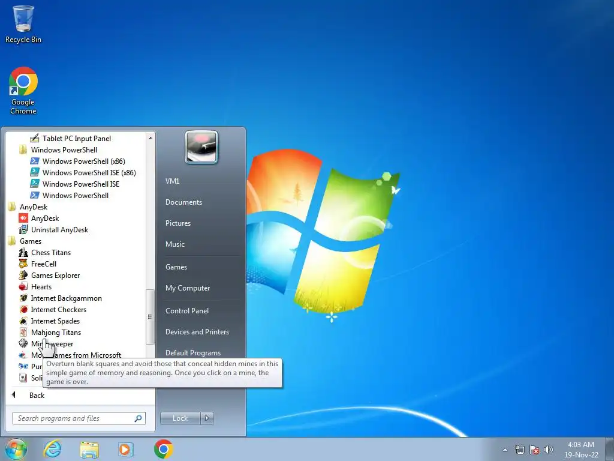The width and height of the screenshot is (614, 461).
Task: Launch Internet Spades
Action: tap(50, 321)
